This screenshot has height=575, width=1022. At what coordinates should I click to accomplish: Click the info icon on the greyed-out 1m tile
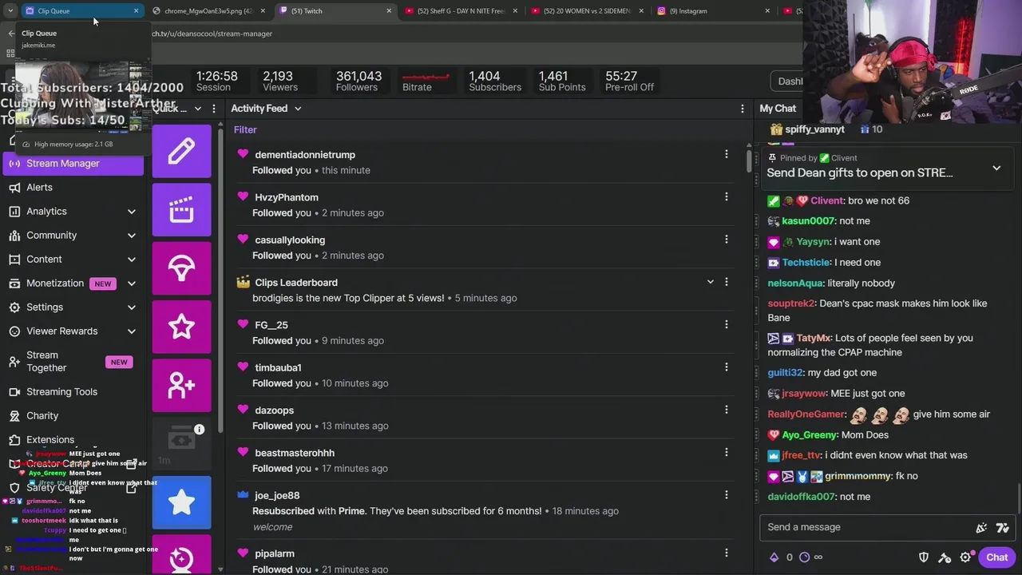pos(199,430)
